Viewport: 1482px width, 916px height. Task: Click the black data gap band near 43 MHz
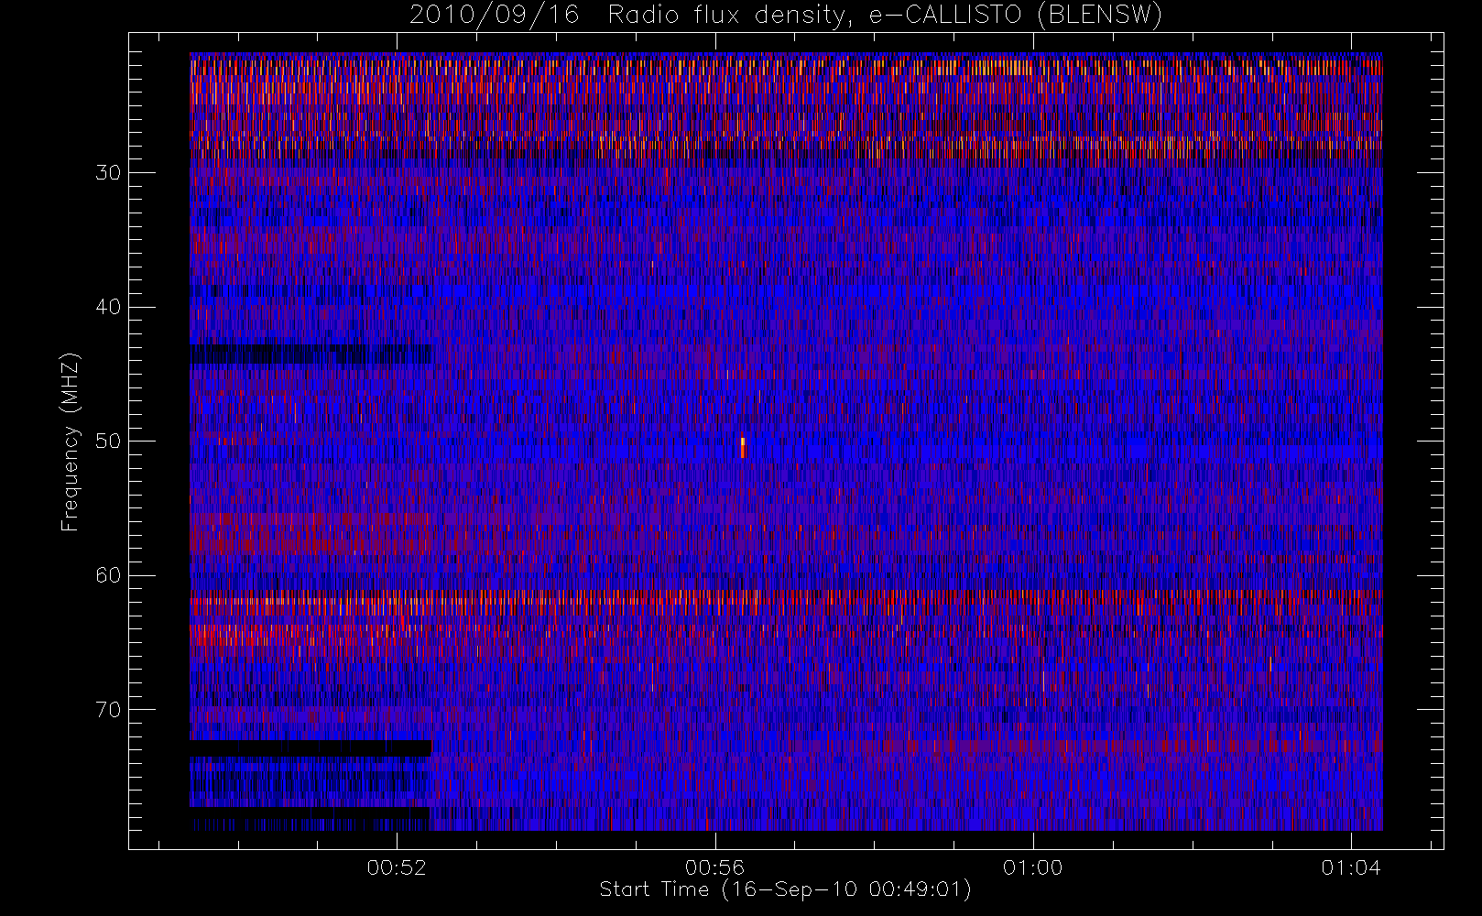pyautogui.click(x=310, y=354)
